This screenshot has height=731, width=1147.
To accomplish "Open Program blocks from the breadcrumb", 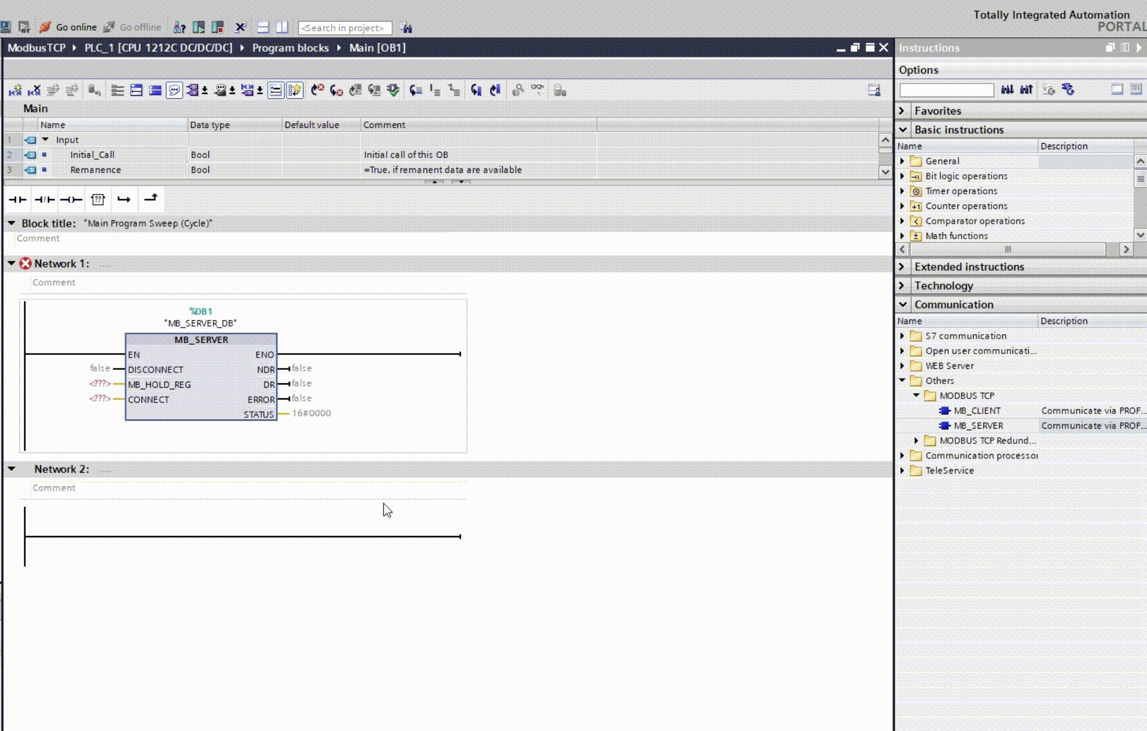I will (291, 48).
